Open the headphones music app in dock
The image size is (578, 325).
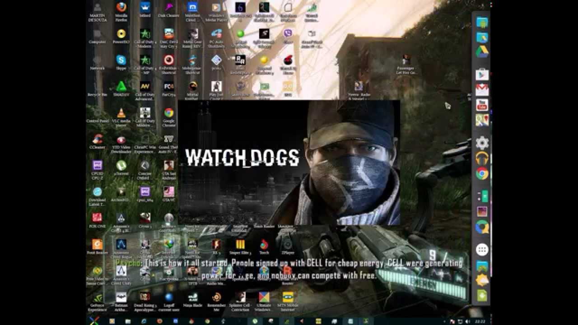coord(482,158)
